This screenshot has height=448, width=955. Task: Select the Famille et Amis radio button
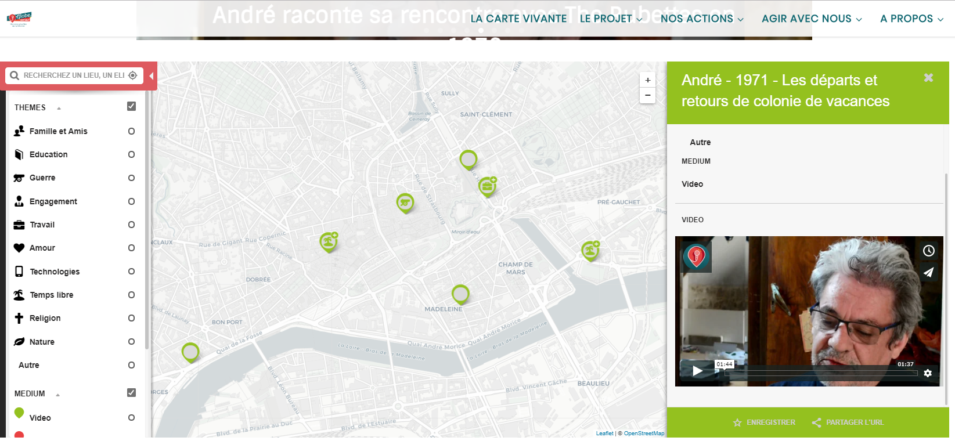tap(131, 131)
